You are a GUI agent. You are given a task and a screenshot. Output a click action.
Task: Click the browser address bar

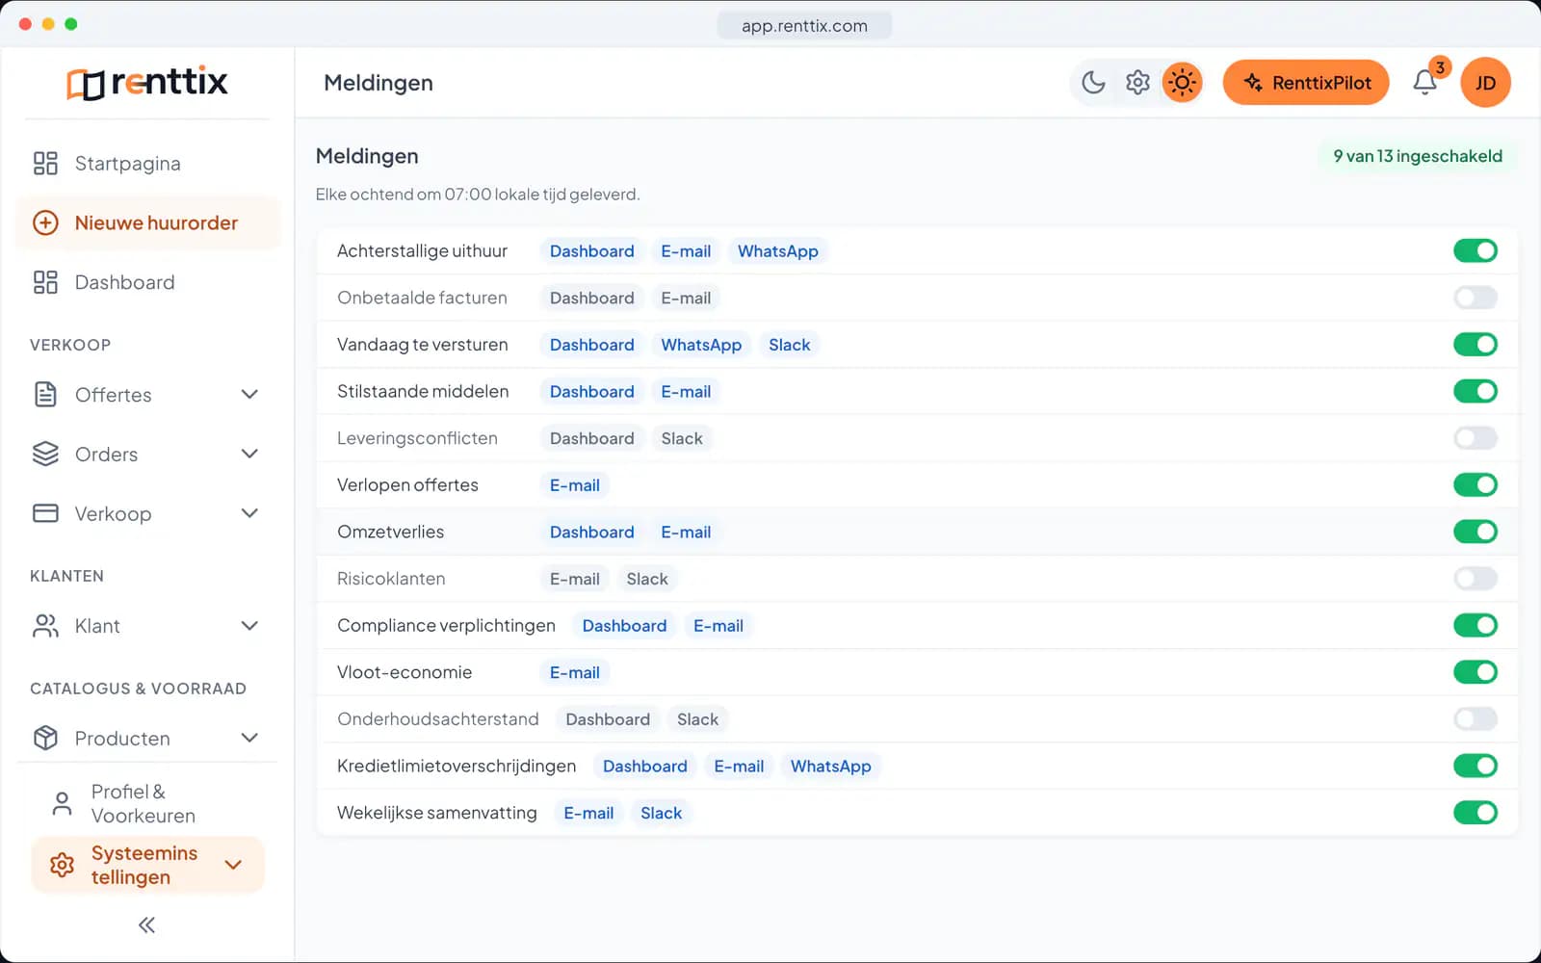tap(804, 26)
